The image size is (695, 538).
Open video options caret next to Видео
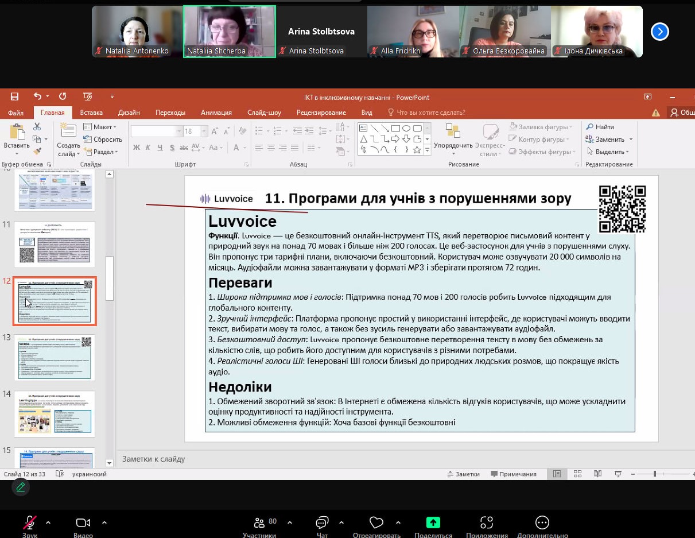pyautogui.click(x=104, y=522)
